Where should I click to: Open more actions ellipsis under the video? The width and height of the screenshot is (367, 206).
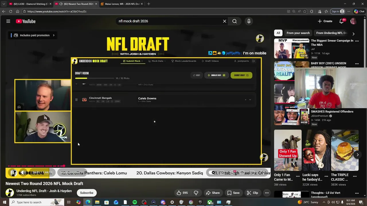pyautogui.click(x=267, y=193)
